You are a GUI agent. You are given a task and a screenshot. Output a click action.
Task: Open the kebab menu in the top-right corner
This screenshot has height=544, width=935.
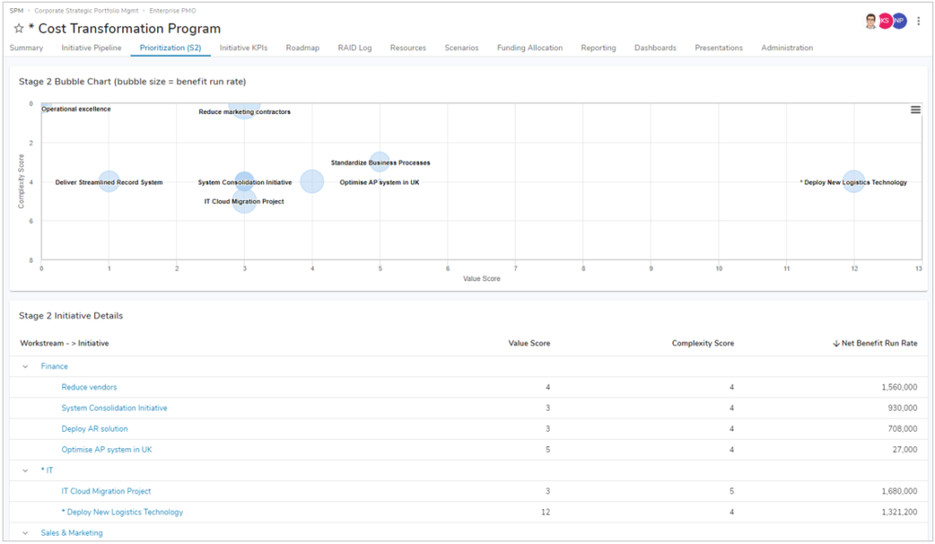[918, 19]
